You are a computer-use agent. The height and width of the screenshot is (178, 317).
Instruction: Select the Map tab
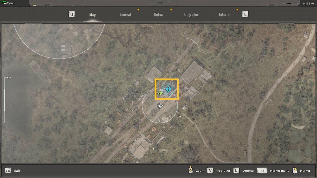[x=92, y=15]
